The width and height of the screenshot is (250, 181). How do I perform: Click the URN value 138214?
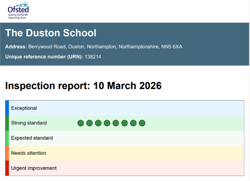click(93, 57)
